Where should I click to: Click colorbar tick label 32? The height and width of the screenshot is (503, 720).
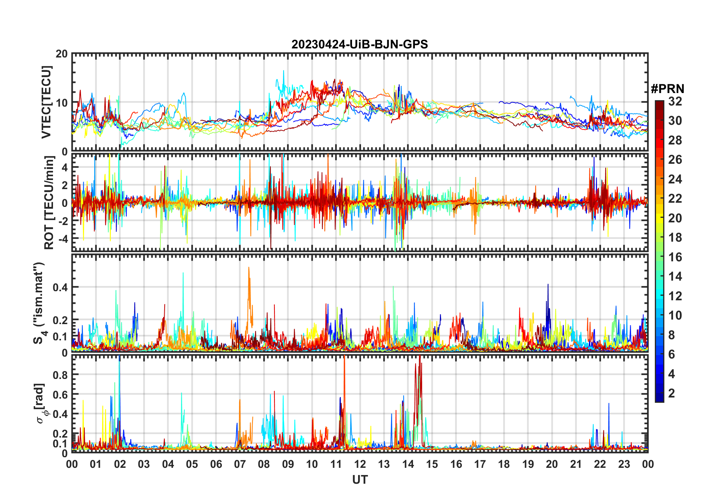tap(675, 101)
